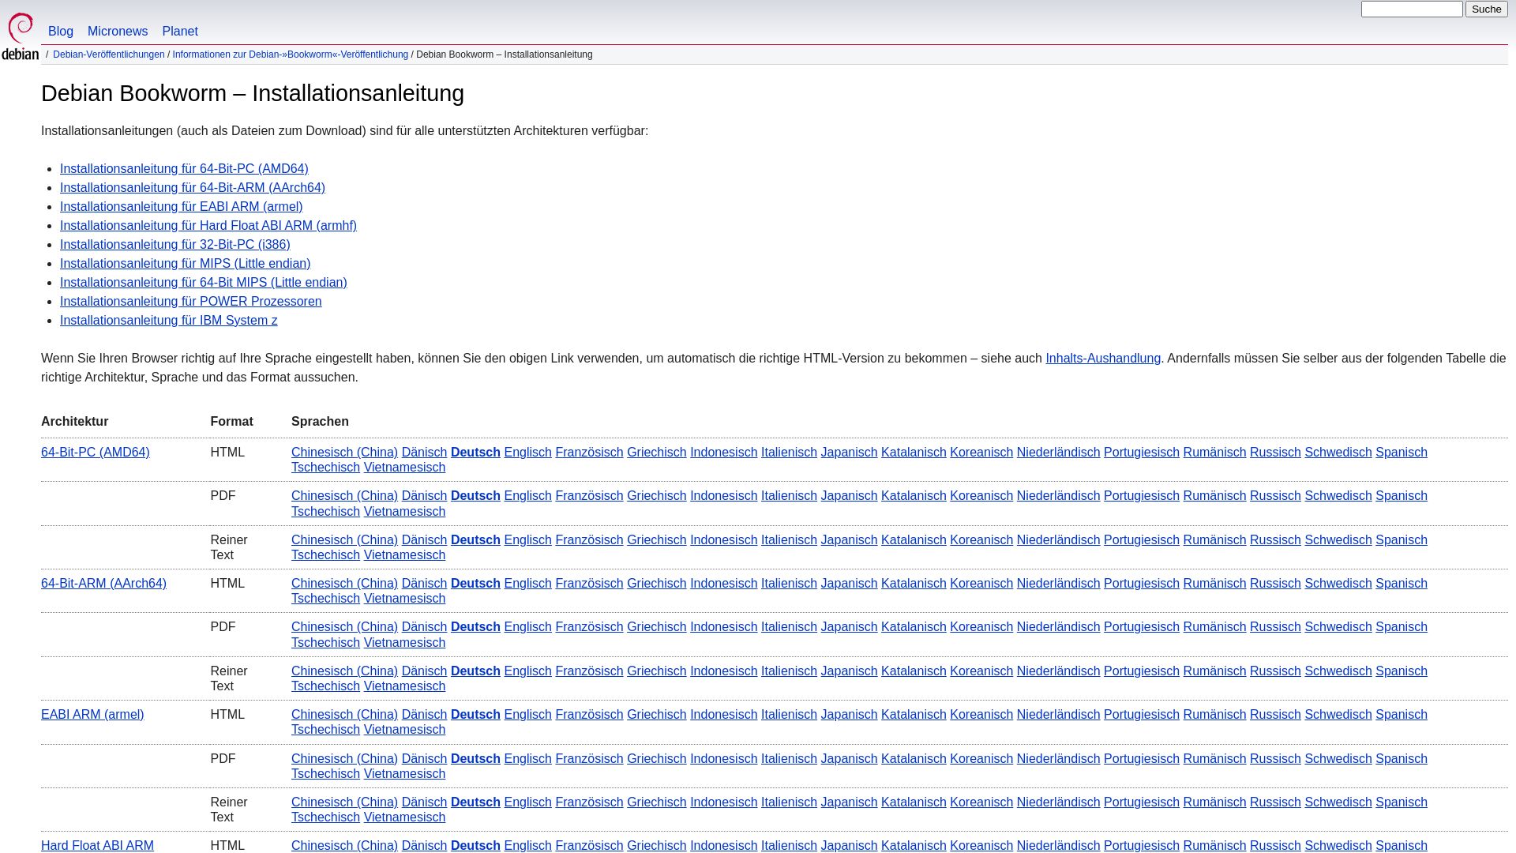Select the Format column header
This screenshot has width=1516, height=853.
[x=231, y=422]
